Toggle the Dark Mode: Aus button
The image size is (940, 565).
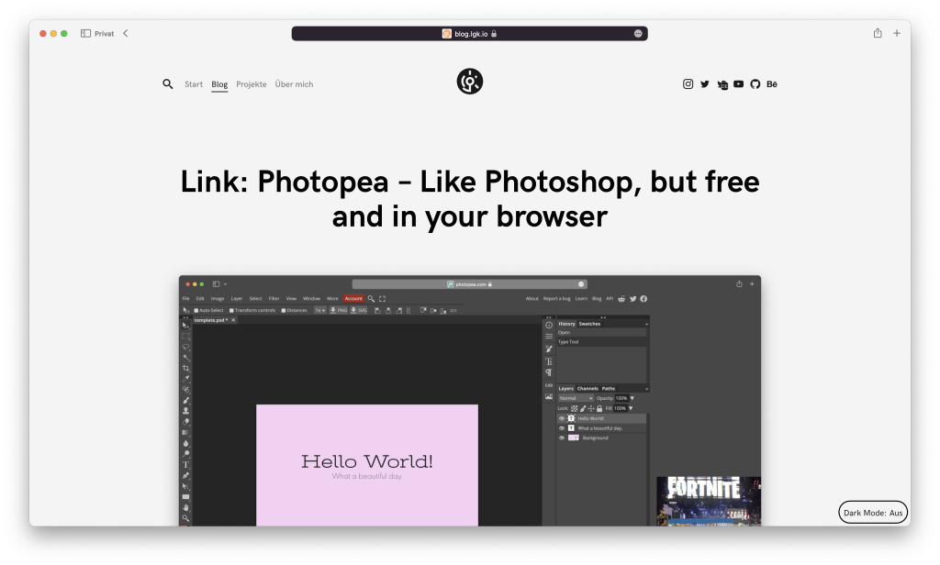coord(873,513)
